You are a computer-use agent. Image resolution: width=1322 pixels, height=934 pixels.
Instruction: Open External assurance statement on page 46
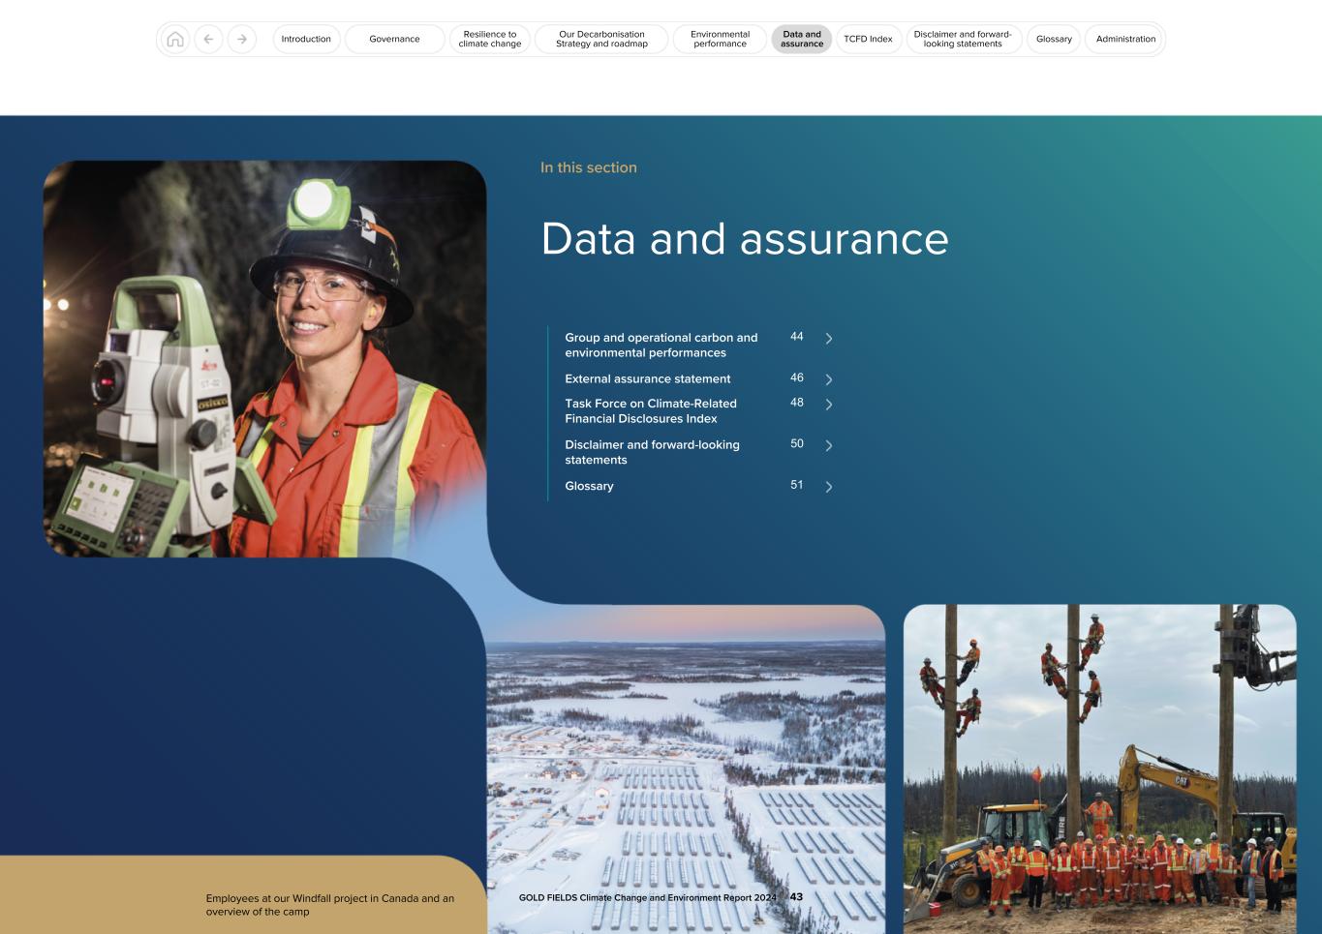pos(648,378)
